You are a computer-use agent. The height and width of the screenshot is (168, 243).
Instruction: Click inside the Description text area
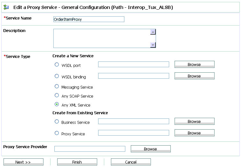click(x=102, y=38)
